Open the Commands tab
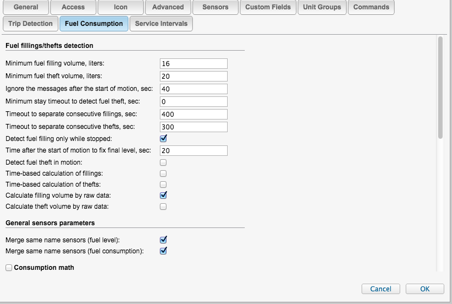The image size is (452, 304). pos(371,7)
